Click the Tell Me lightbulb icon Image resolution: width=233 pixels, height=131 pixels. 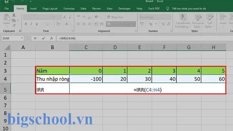pos(168,9)
